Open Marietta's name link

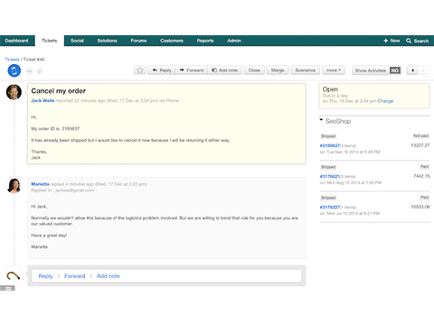(x=40, y=184)
